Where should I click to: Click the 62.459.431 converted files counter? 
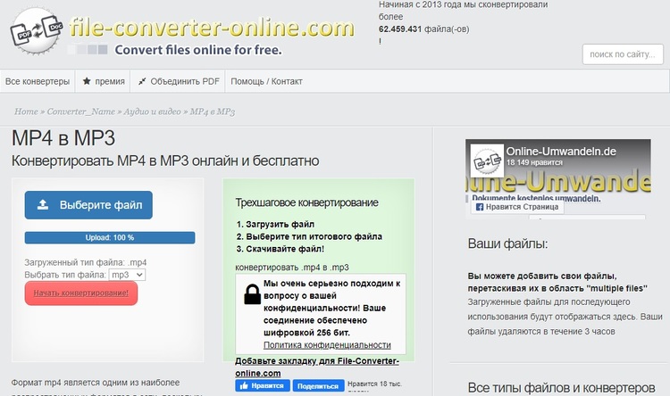click(x=400, y=29)
